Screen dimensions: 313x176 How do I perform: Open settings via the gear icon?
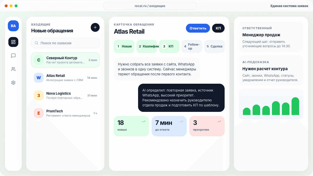point(13,83)
